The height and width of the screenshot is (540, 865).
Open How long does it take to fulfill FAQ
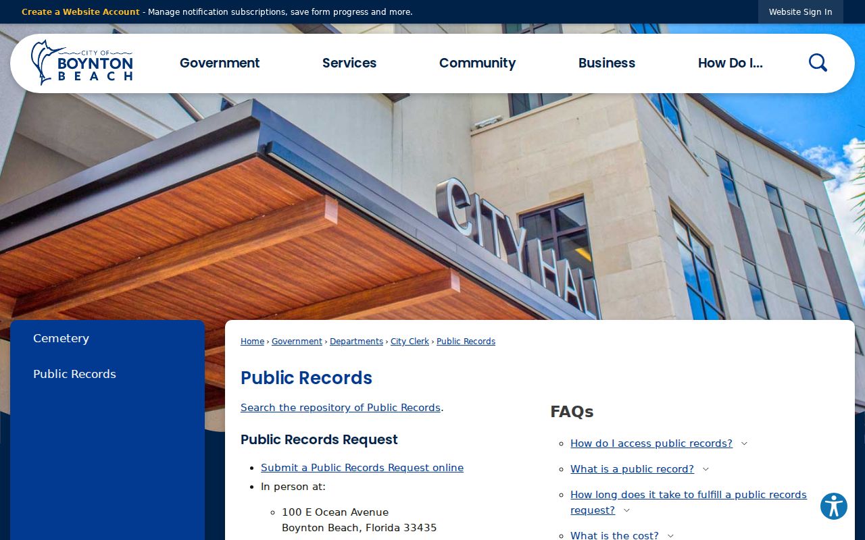click(689, 502)
